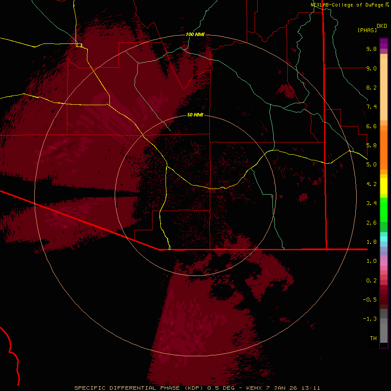Screen dimensions: 391x391
Task: Pick the pink swatch in the color bar
Action: [x=384, y=263]
